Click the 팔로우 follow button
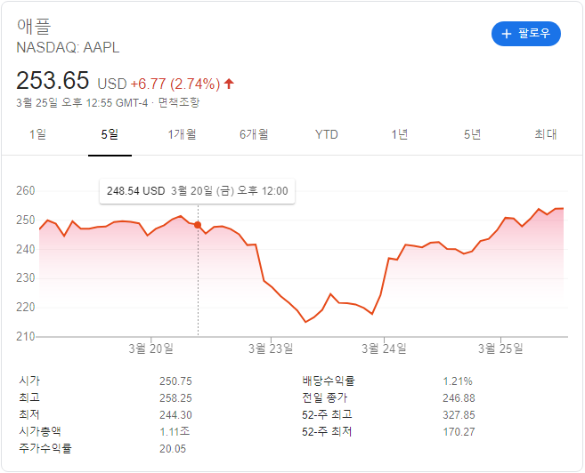This screenshot has width=585, height=473. [x=526, y=34]
